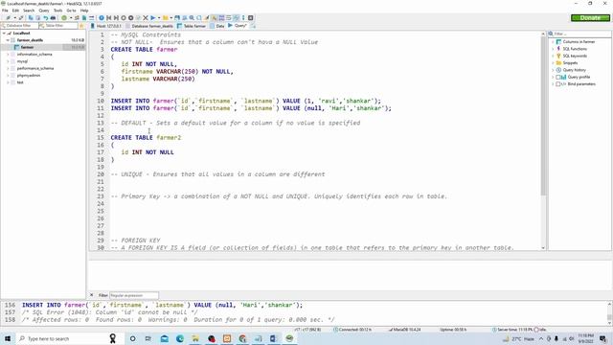The image size is (613, 345).
Task: Click the favorites star icon
Action: pyautogui.click(x=81, y=26)
